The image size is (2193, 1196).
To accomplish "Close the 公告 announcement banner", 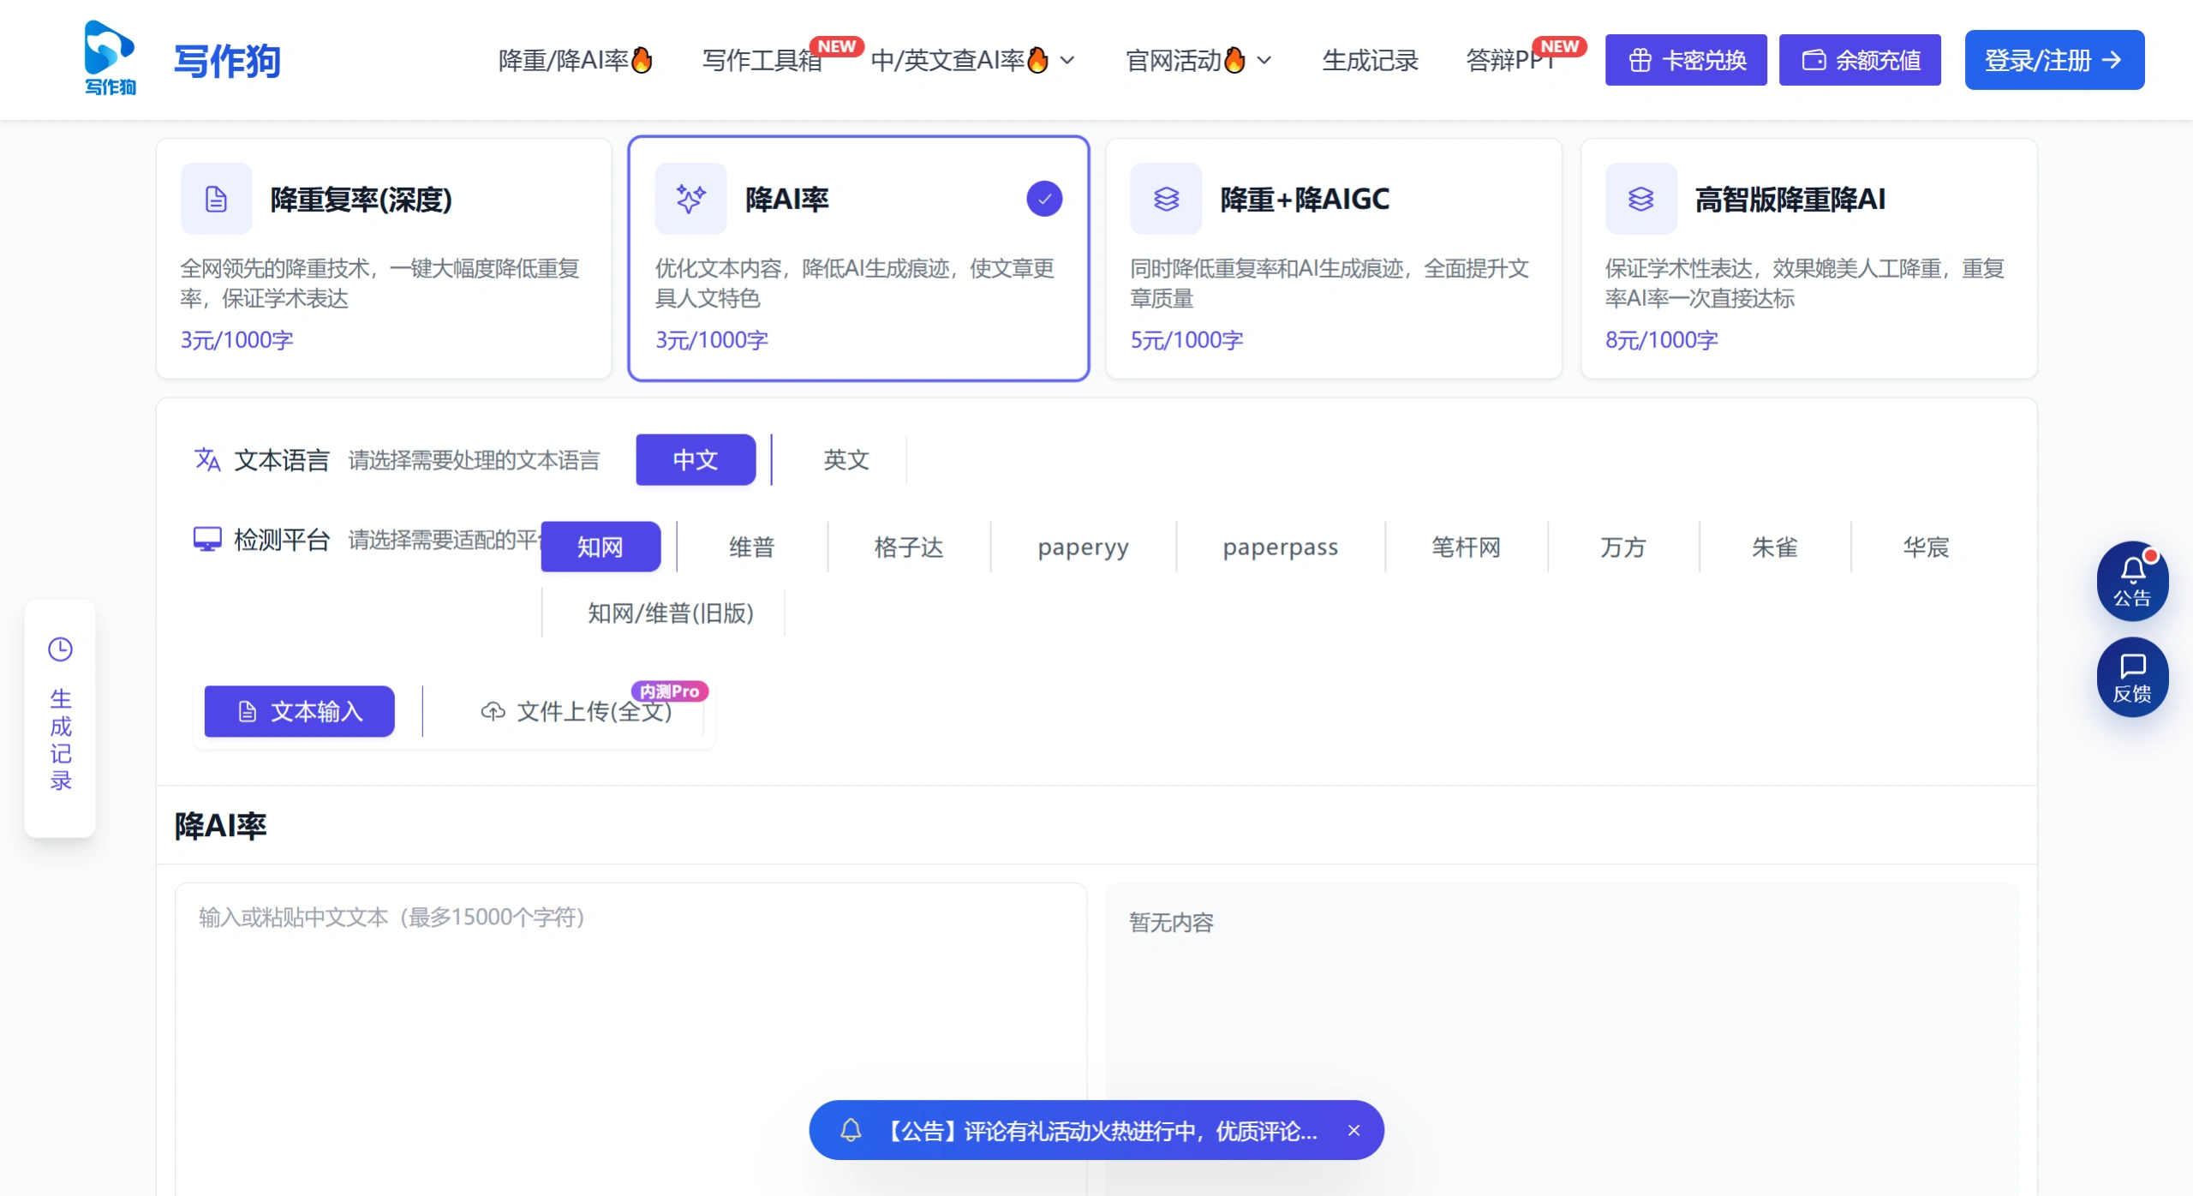I will (x=1353, y=1131).
